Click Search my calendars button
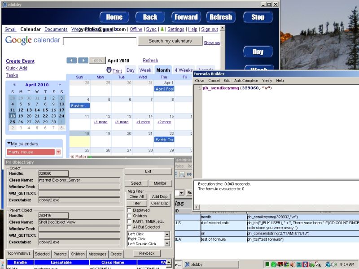 tap(170, 41)
